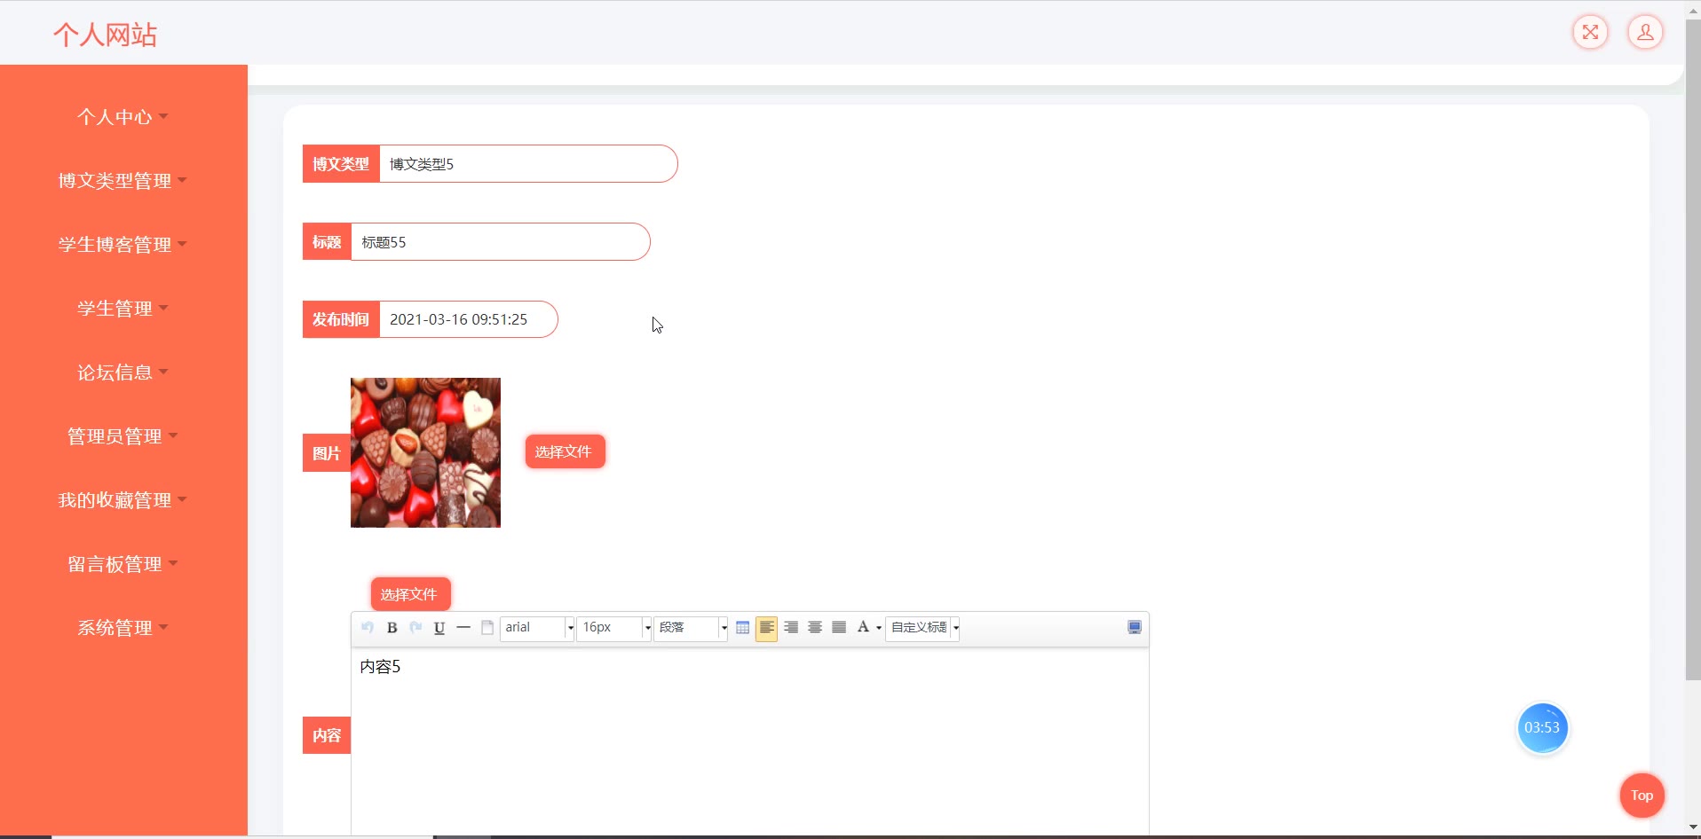The height and width of the screenshot is (839, 1701).
Task: Expand the 留言板管理 sidebar menu
Action: coord(123,564)
